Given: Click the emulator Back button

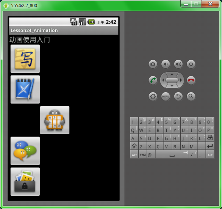Looking at the screenshot, I should click(x=178, y=96).
